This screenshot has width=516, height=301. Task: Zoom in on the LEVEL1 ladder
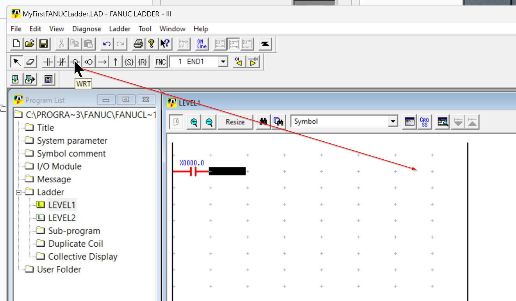pos(194,122)
